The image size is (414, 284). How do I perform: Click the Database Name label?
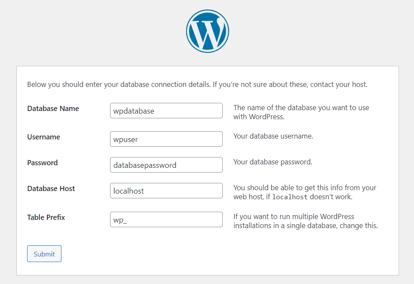53,108
